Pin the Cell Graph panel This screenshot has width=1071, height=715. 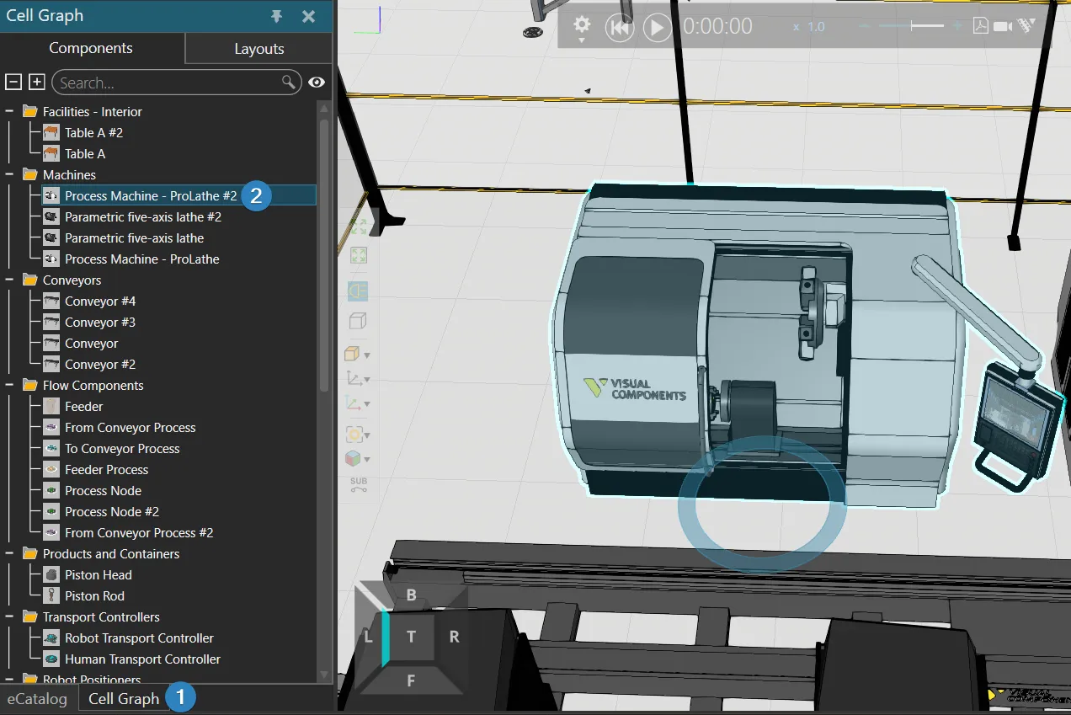pyautogui.click(x=276, y=16)
